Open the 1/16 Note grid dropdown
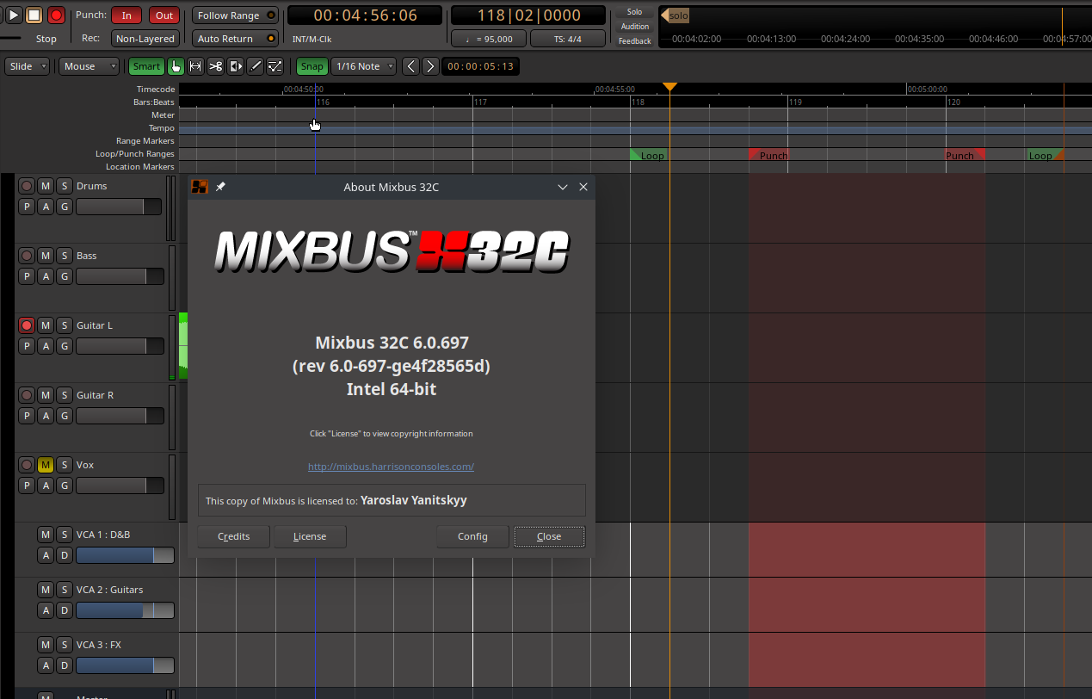The width and height of the screenshot is (1092, 699). coord(364,66)
